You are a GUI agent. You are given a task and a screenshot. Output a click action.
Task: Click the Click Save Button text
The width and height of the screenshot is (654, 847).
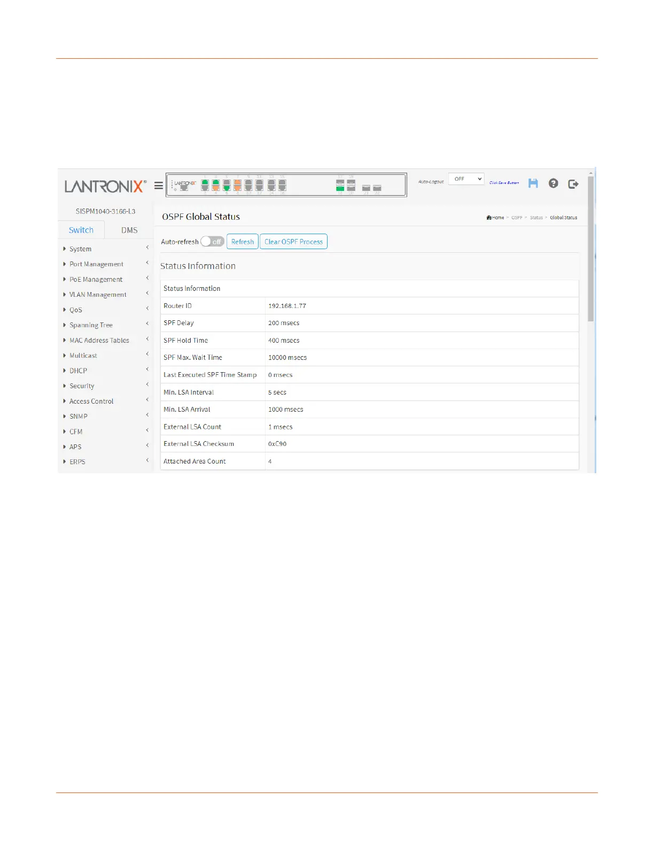tap(504, 183)
